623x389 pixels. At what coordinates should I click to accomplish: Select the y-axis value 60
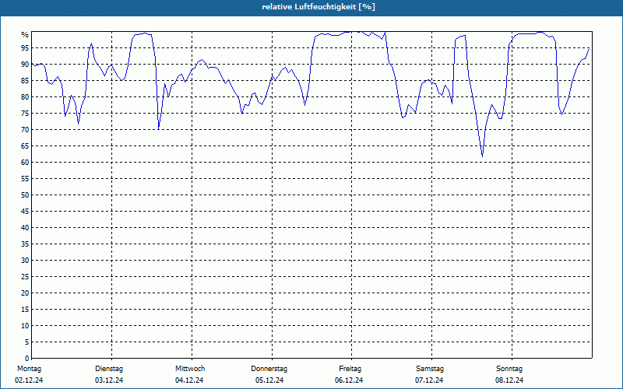pos(25,163)
